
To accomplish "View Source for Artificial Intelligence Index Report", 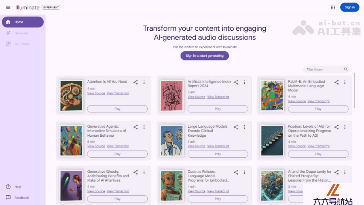I will [197, 97].
